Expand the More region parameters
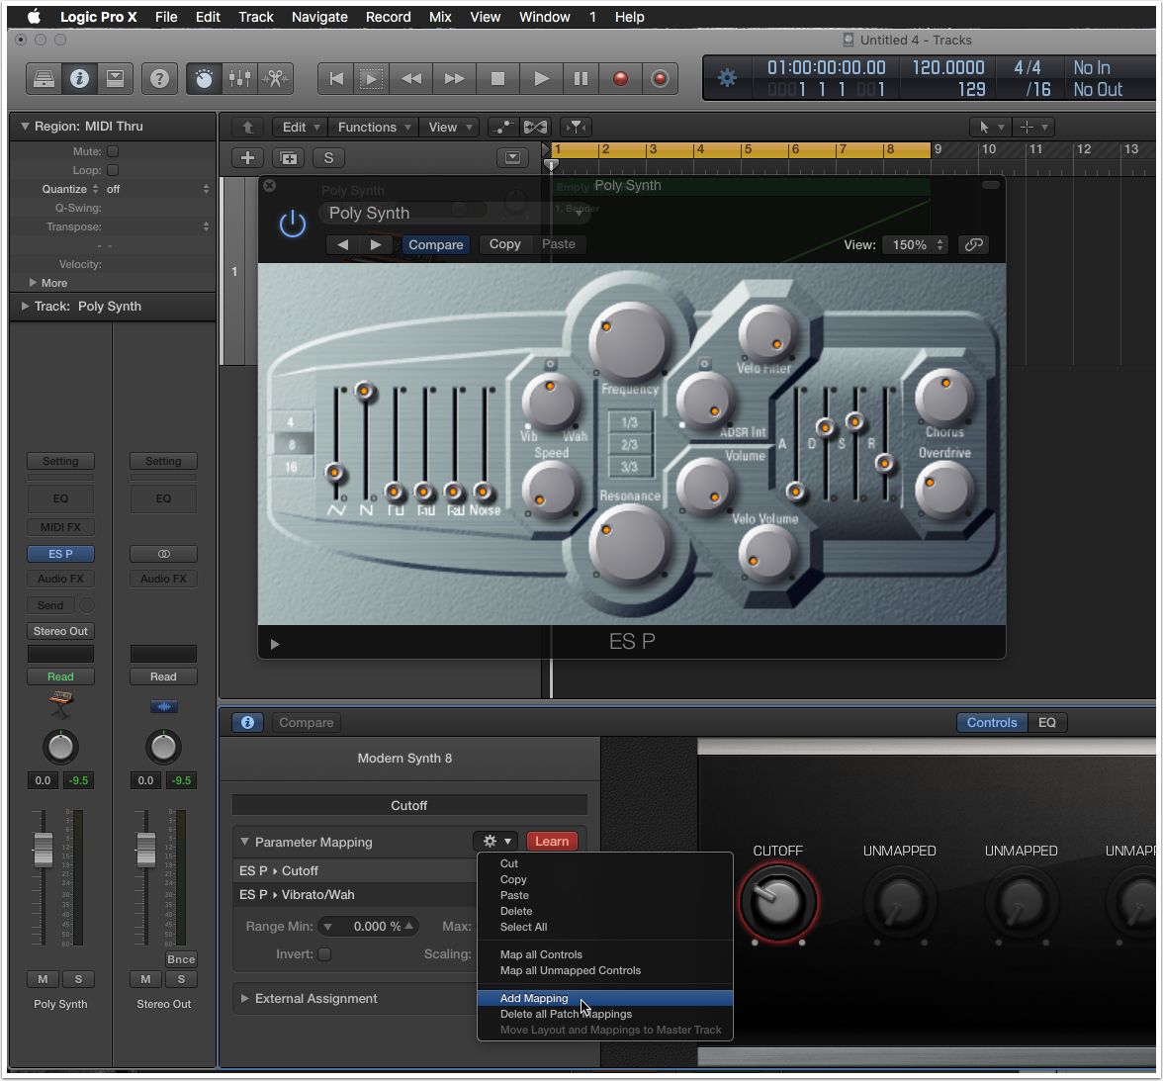The width and height of the screenshot is (1163, 1081). point(33,283)
